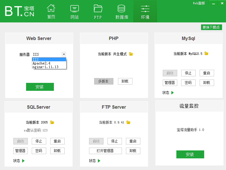This screenshot has height=170, width=226.
Task: Click 重启 in the SQLServer panel
Action: point(57,141)
